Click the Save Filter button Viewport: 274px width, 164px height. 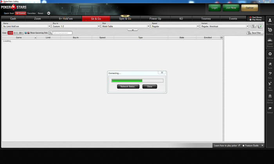pyautogui.click(x=255, y=33)
